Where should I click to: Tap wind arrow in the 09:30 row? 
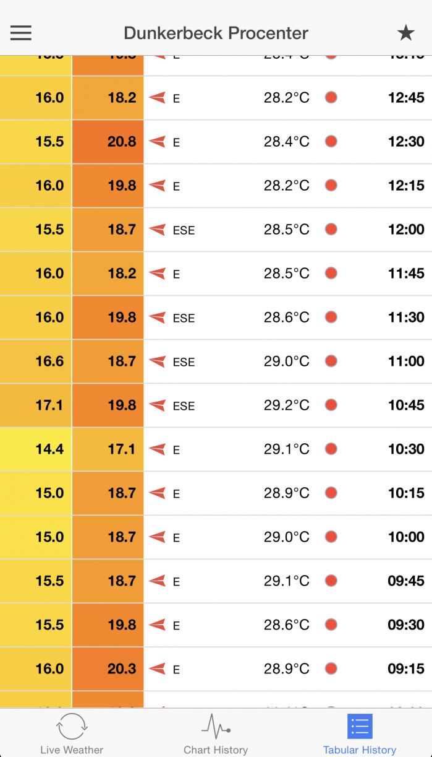[157, 625]
